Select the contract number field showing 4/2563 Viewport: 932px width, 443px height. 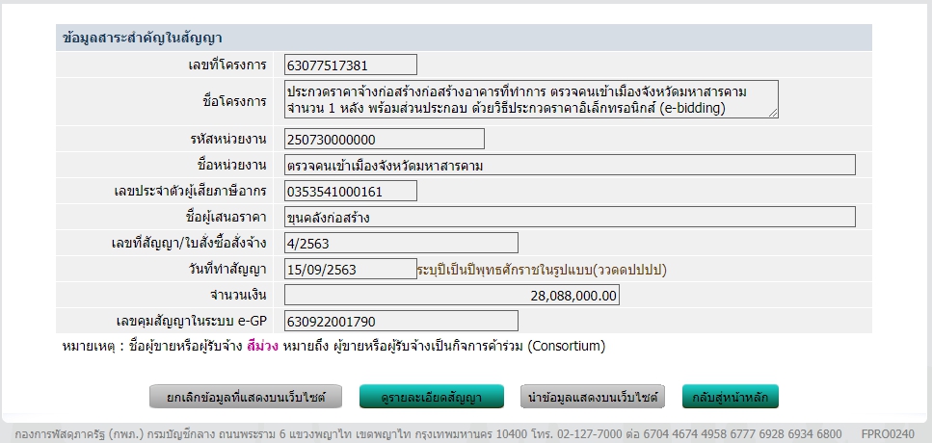point(401,243)
